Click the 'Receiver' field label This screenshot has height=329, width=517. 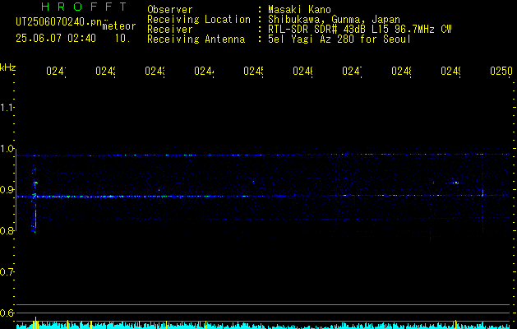170,30
